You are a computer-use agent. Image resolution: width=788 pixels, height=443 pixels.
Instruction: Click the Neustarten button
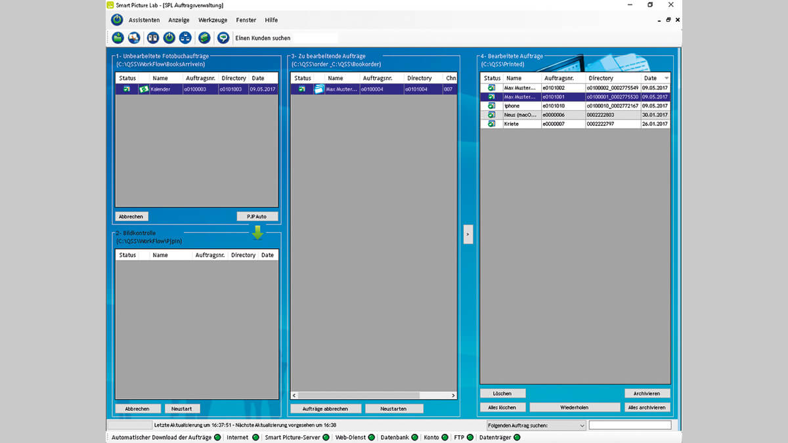pyautogui.click(x=394, y=408)
